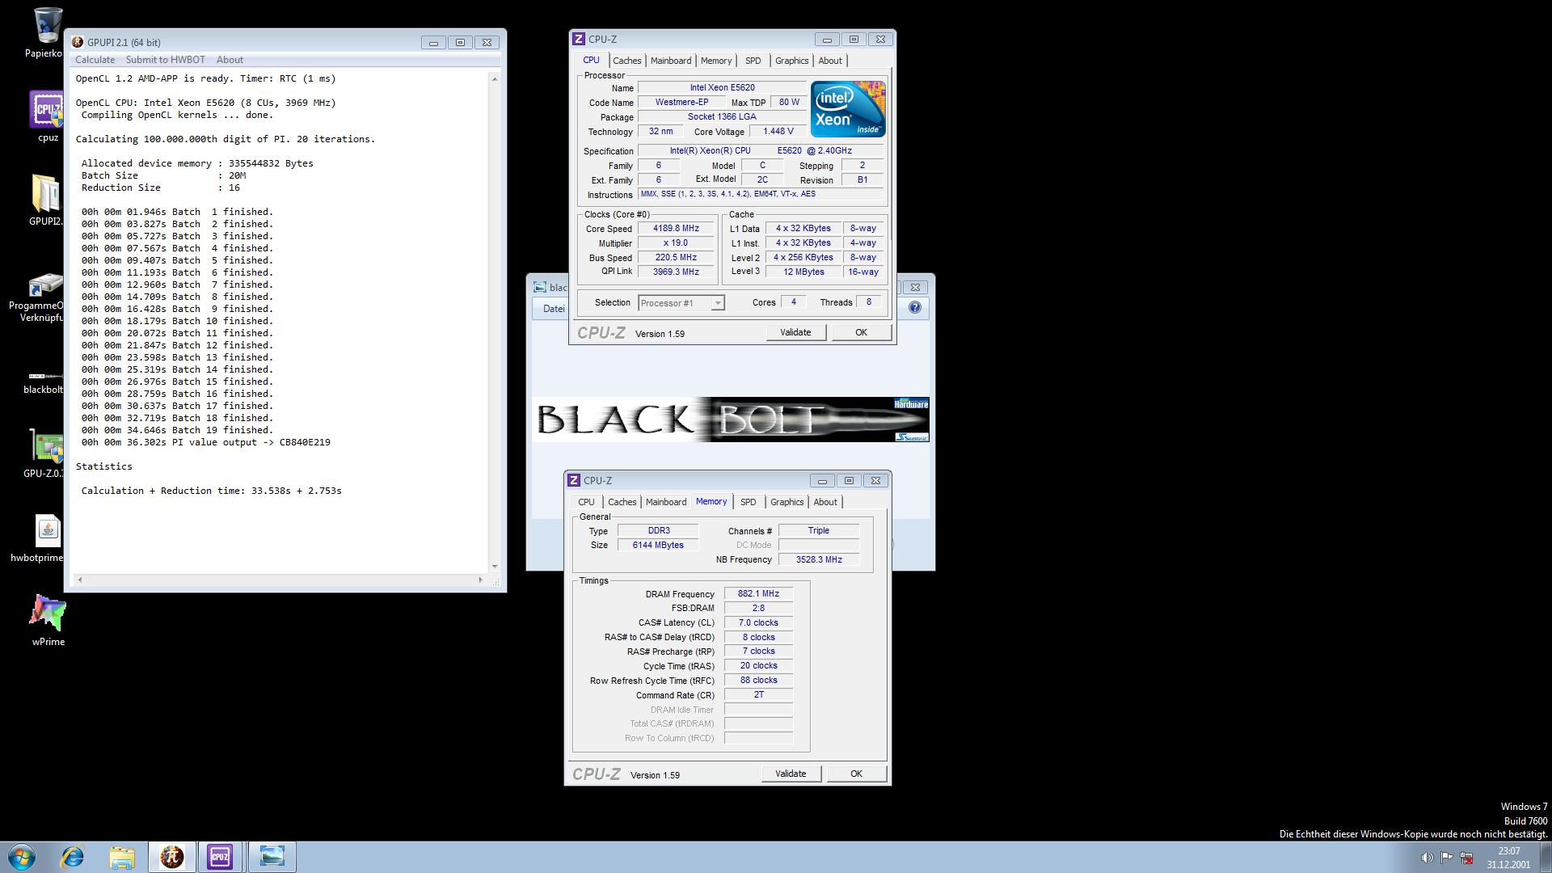Open the cpuz desktop shortcut icon
The image size is (1552, 873).
tap(48, 110)
